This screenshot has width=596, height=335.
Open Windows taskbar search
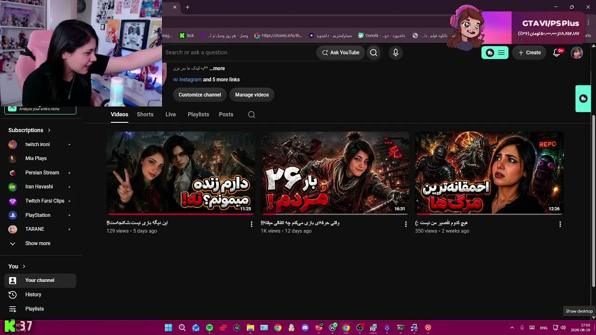coord(182,328)
